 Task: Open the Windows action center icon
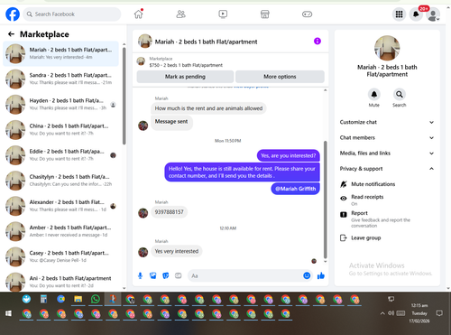pyautogui.click(x=439, y=313)
